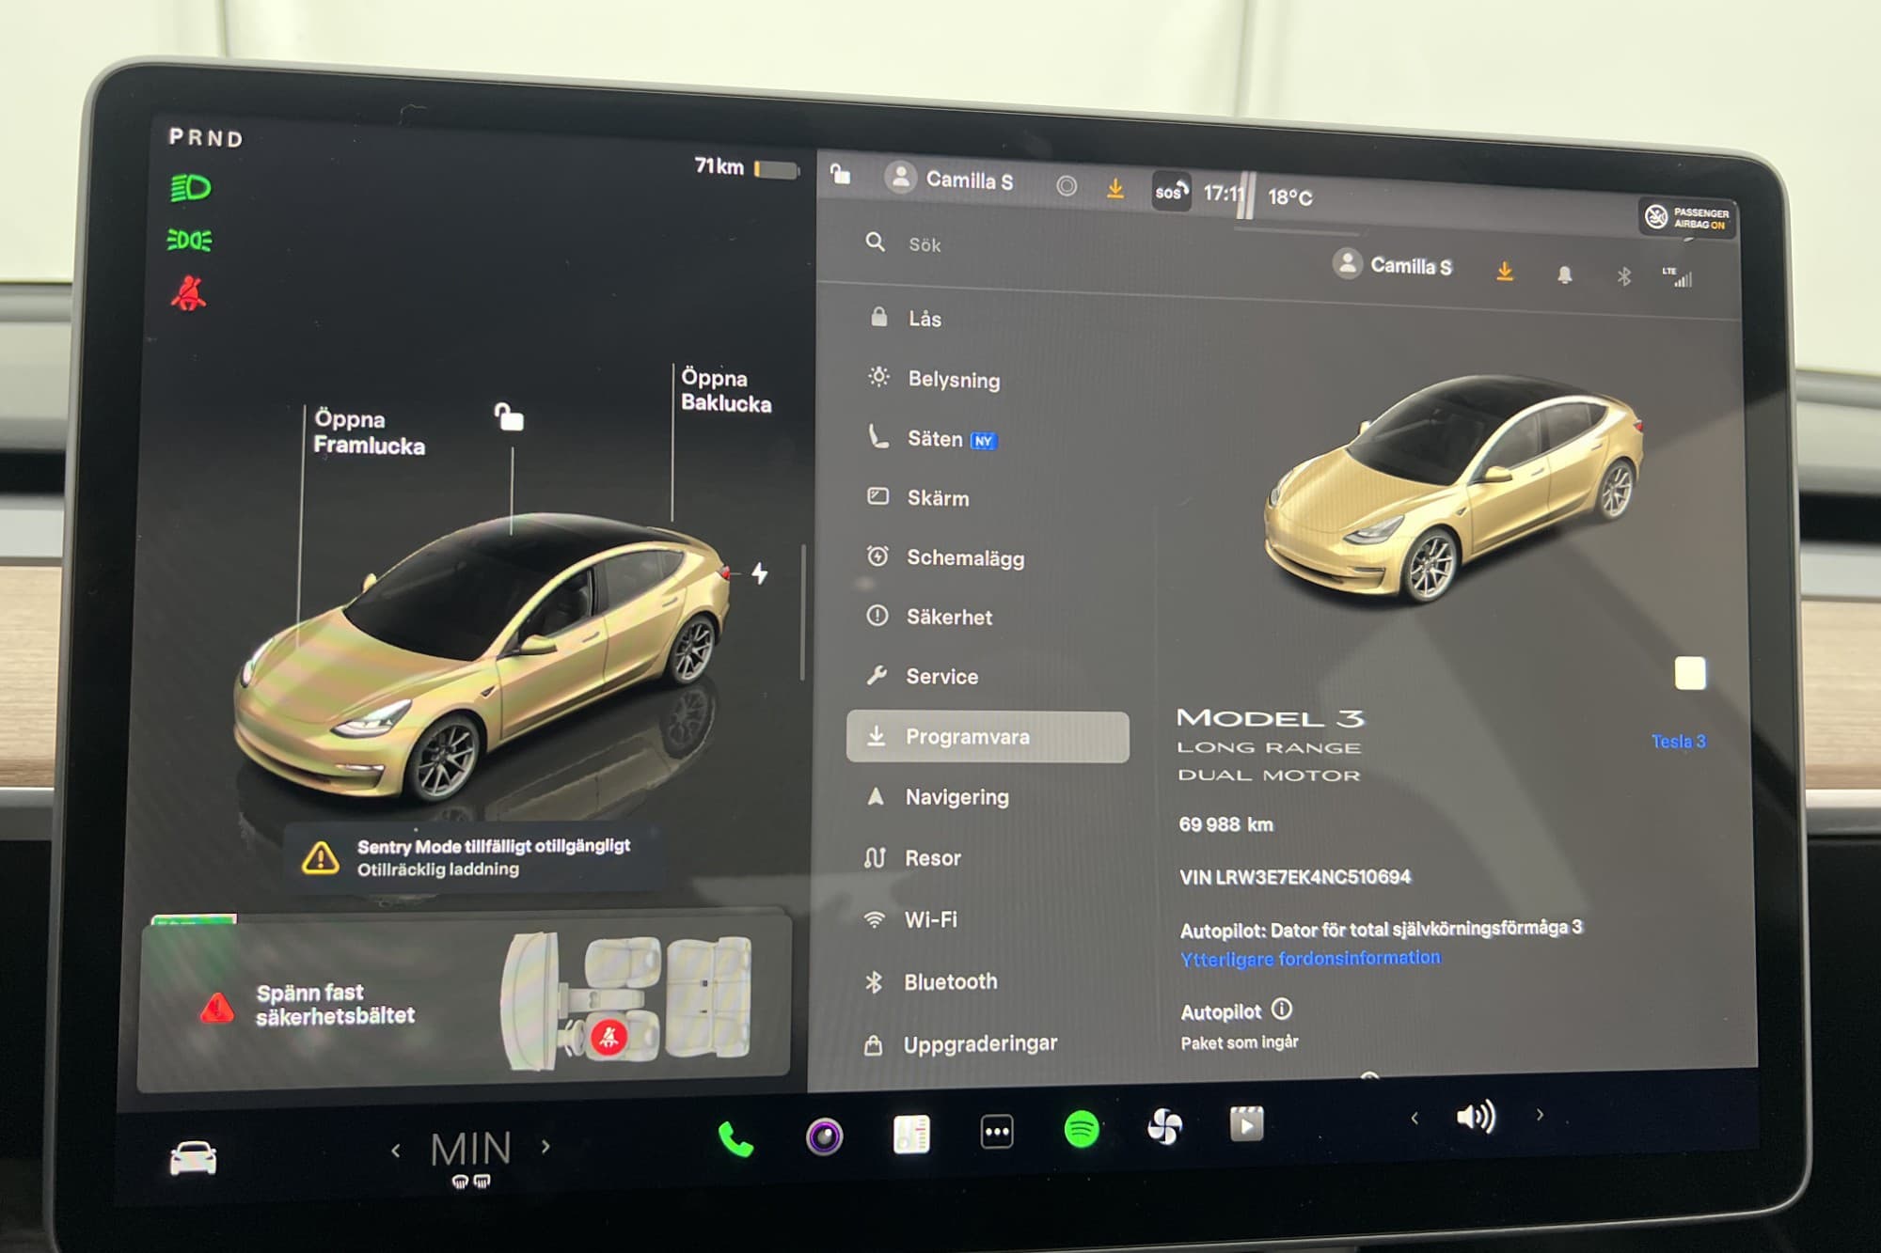Open notifications with the bell icon
The width and height of the screenshot is (1881, 1253).
1564,274
